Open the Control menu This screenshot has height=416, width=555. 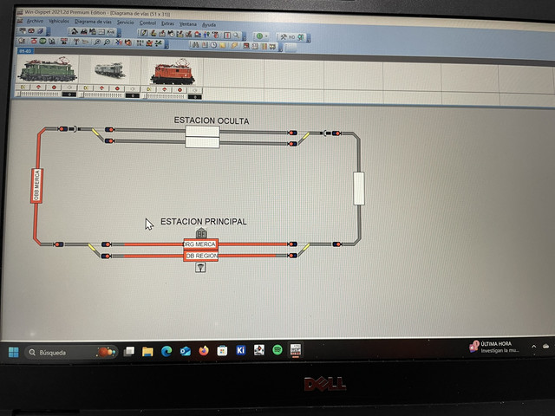[147, 23]
